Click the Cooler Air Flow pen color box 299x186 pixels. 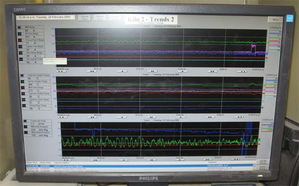coord(25,121)
